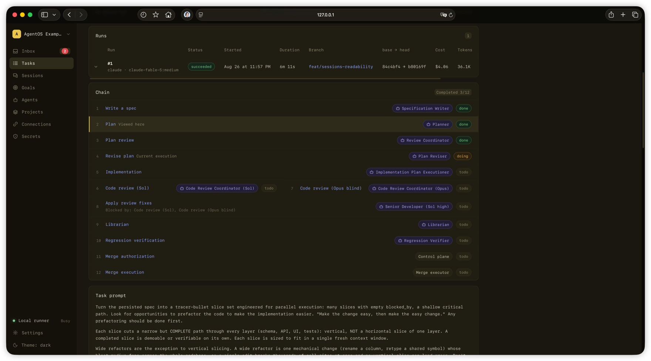Click the Sessions chat bubble icon
Image resolution: width=651 pixels, height=361 pixels.
(x=16, y=75)
